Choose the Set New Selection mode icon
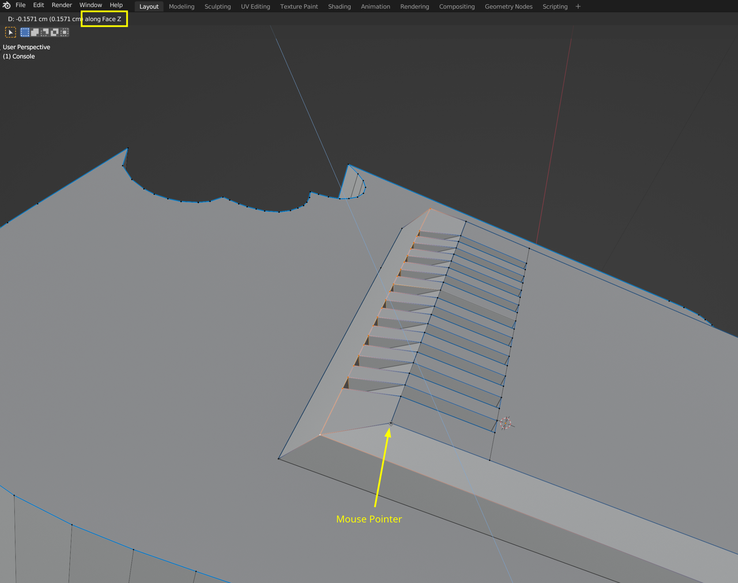Screen dimensions: 738x583 (x=25, y=32)
